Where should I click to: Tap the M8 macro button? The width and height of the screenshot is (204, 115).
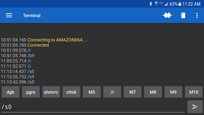[x=153, y=92]
